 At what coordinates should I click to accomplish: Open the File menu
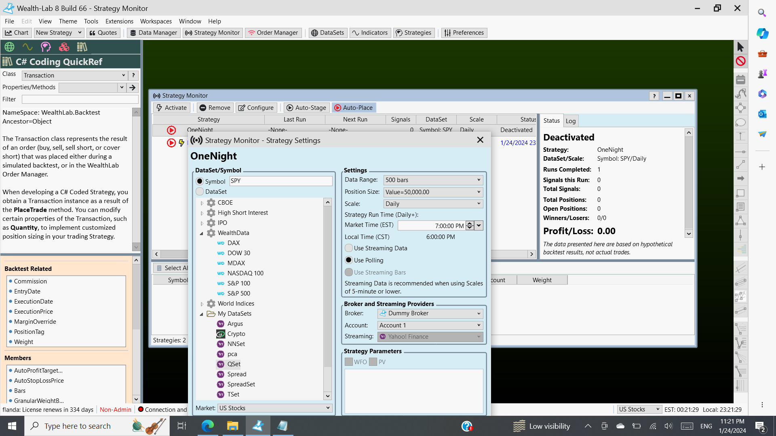(x=9, y=21)
